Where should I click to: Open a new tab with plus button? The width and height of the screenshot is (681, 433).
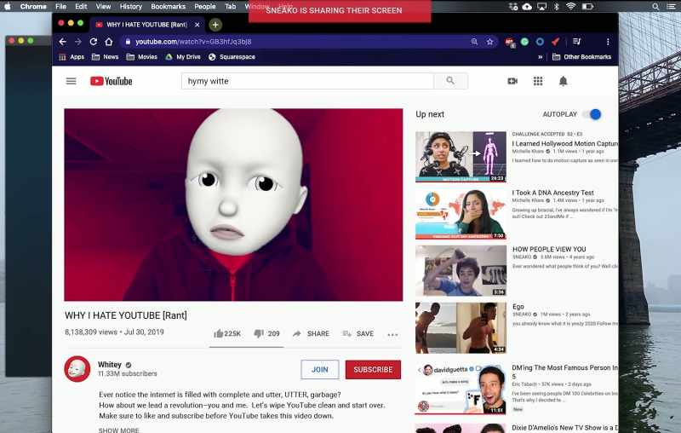pyautogui.click(x=215, y=25)
